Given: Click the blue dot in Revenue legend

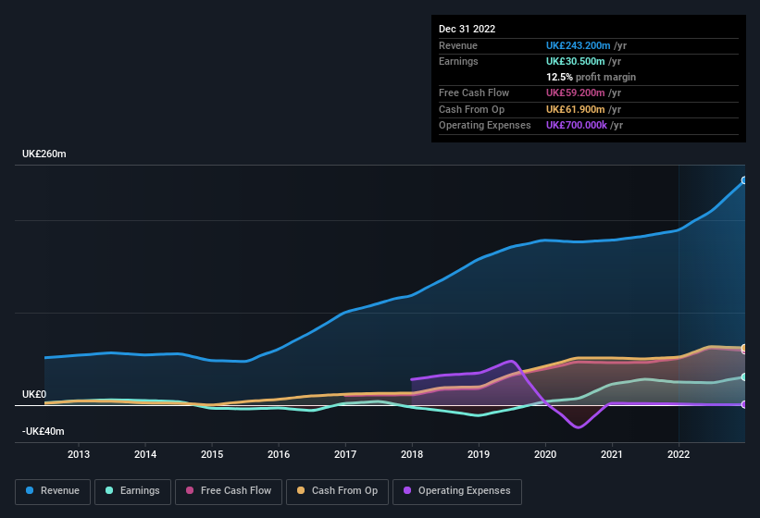Looking at the screenshot, I should pyautogui.click(x=31, y=491).
